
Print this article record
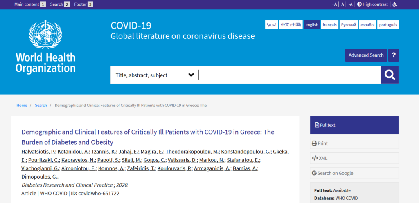click(354, 143)
